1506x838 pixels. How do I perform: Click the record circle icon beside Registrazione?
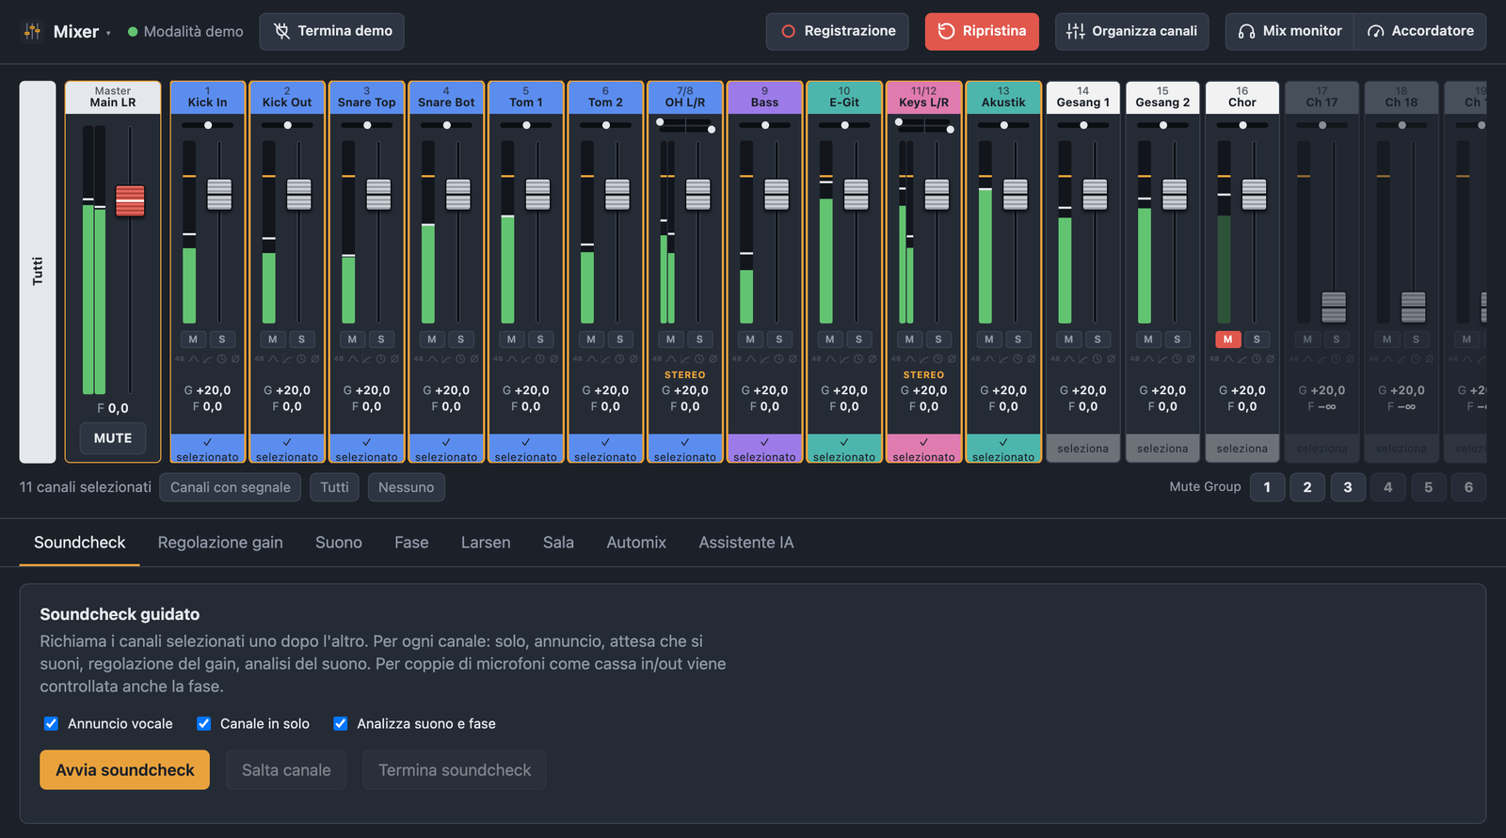tap(789, 31)
